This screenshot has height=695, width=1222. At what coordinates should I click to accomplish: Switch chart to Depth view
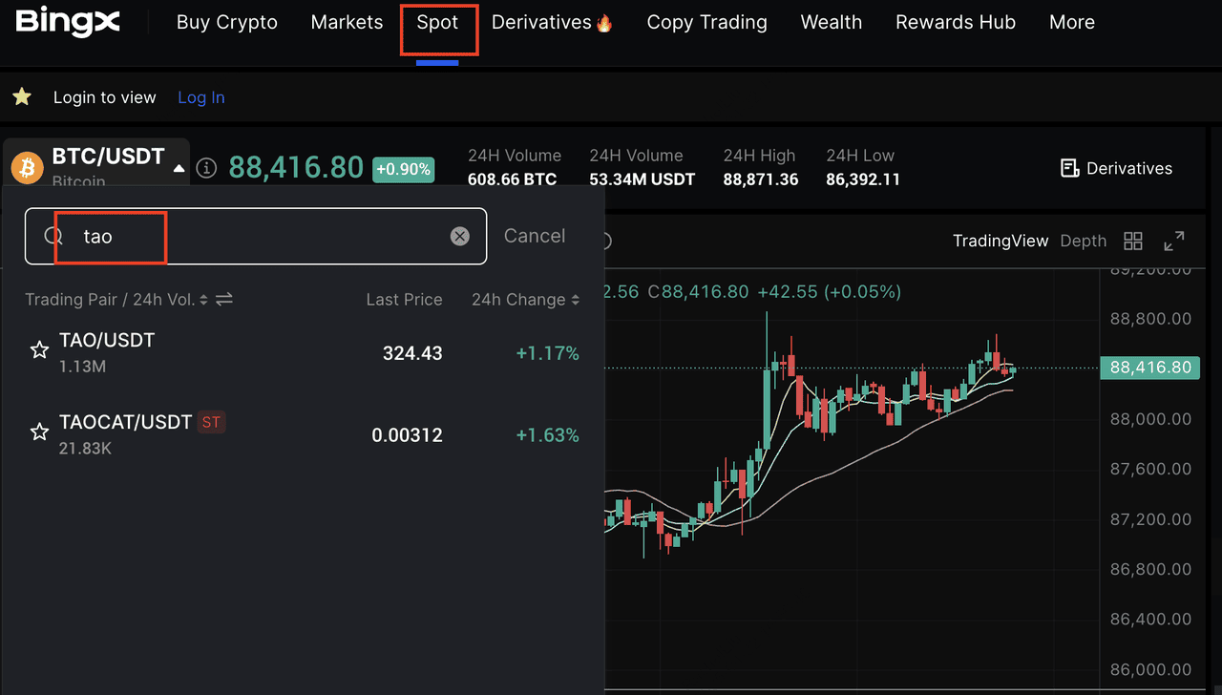(1084, 242)
